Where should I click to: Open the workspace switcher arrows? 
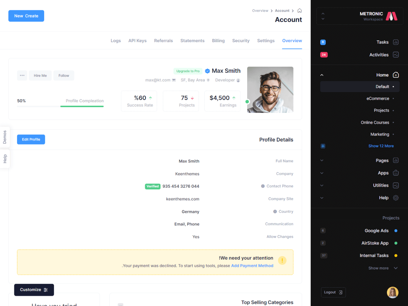coord(323,16)
